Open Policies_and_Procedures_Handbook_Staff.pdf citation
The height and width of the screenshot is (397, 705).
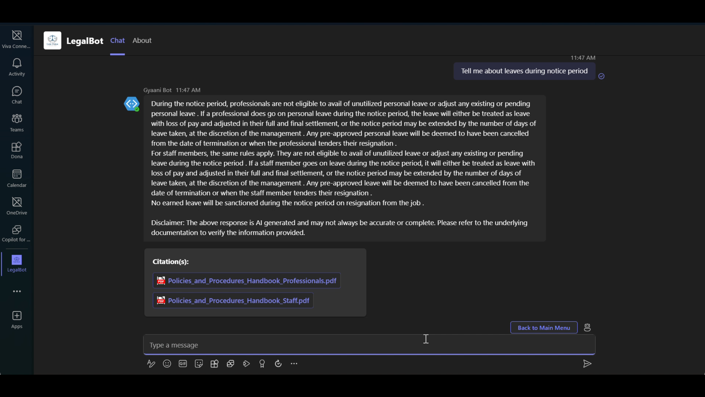233,301
